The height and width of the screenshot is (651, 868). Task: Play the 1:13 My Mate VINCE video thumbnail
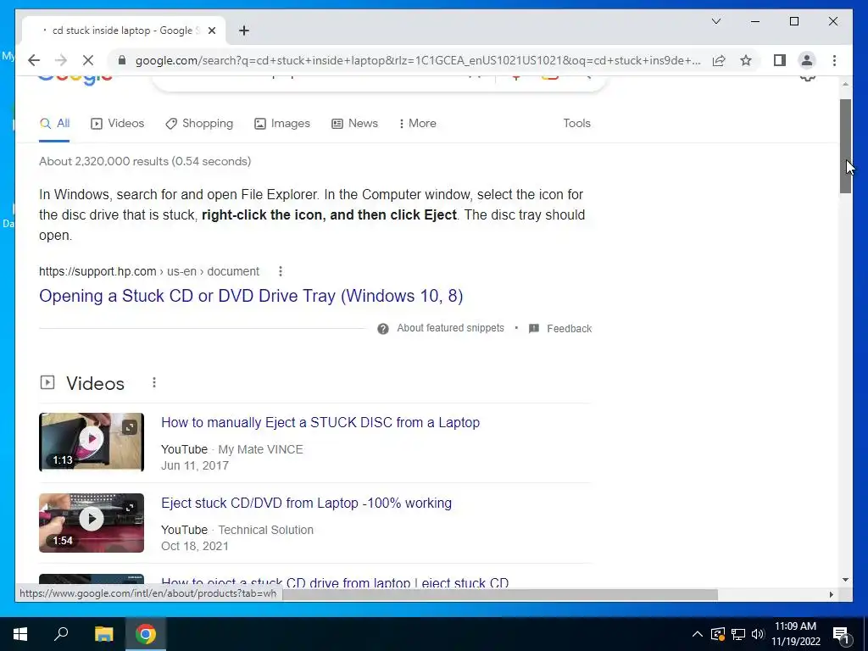click(x=92, y=442)
